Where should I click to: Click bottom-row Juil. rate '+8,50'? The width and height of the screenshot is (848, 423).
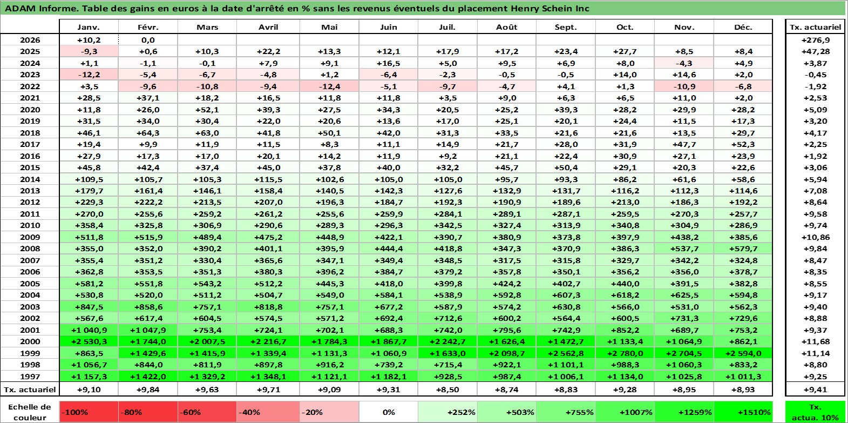pos(447,389)
